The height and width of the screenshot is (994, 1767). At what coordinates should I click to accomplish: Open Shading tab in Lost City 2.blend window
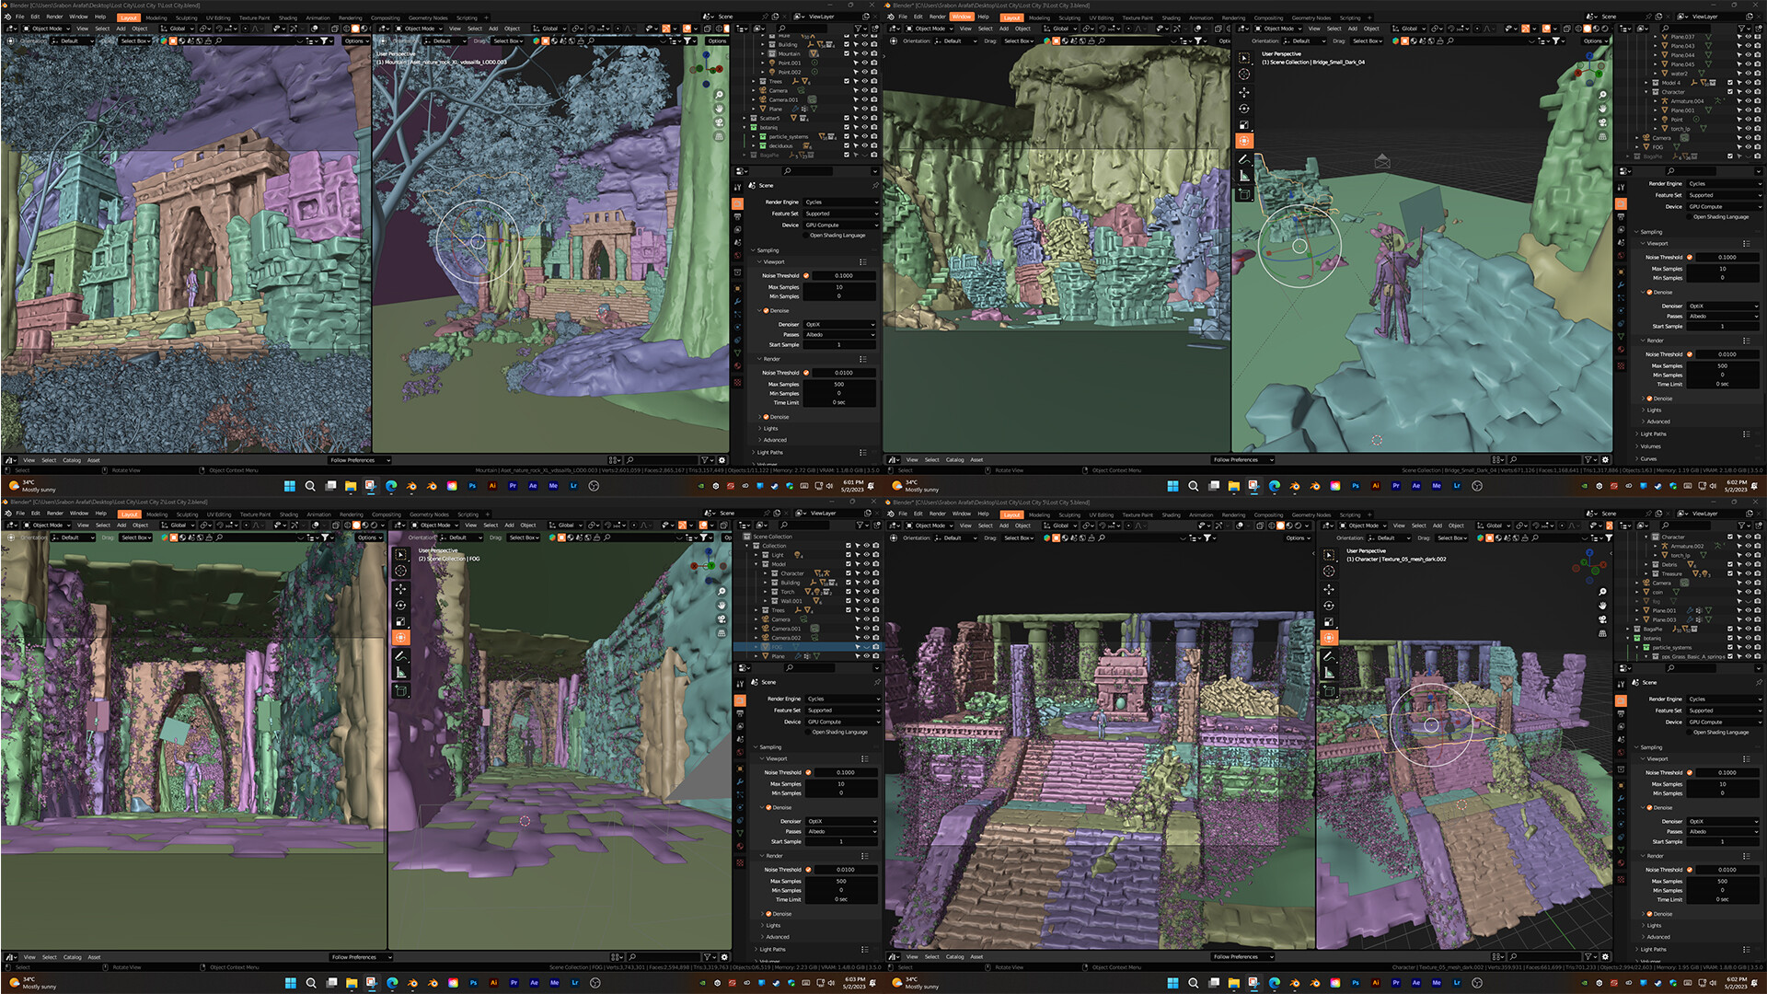pos(288,514)
